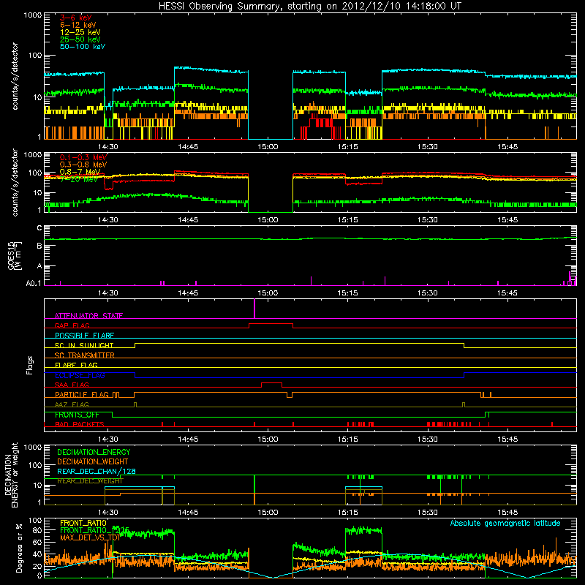
Task: Click the magenta attenuator state spike near 14:57
Action: tap(254, 309)
